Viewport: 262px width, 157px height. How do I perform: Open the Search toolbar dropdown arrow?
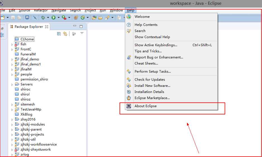click(x=112, y=18)
